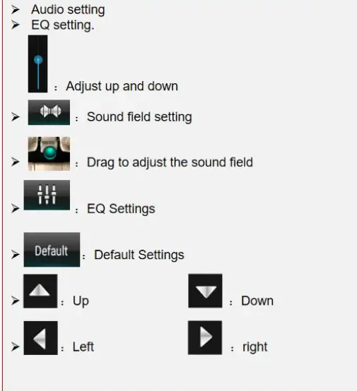
Task: Click the car seat sound field image
Action: (x=49, y=154)
